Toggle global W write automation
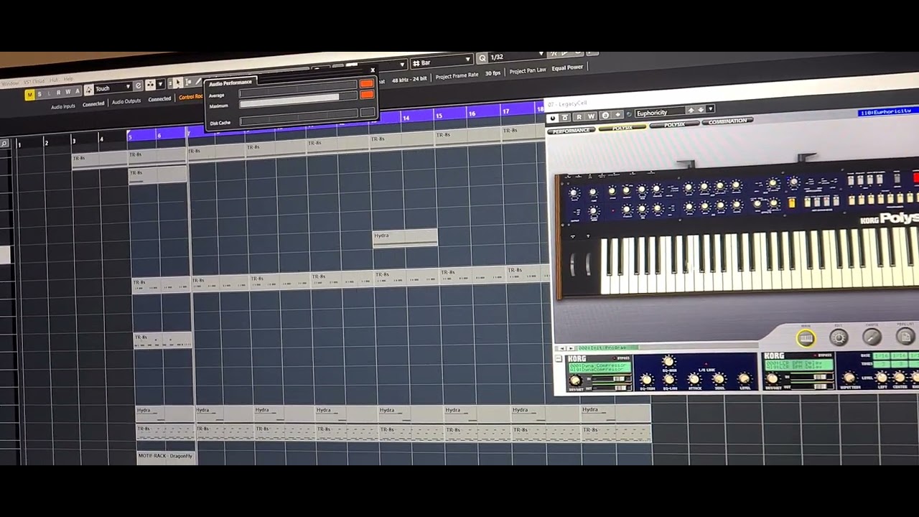The image size is (919, 517). click(68, 92)
